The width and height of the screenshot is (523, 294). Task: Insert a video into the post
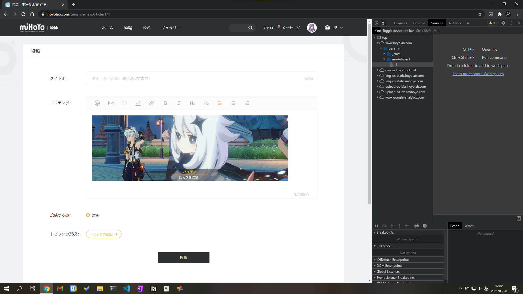(x=124, y=103)
